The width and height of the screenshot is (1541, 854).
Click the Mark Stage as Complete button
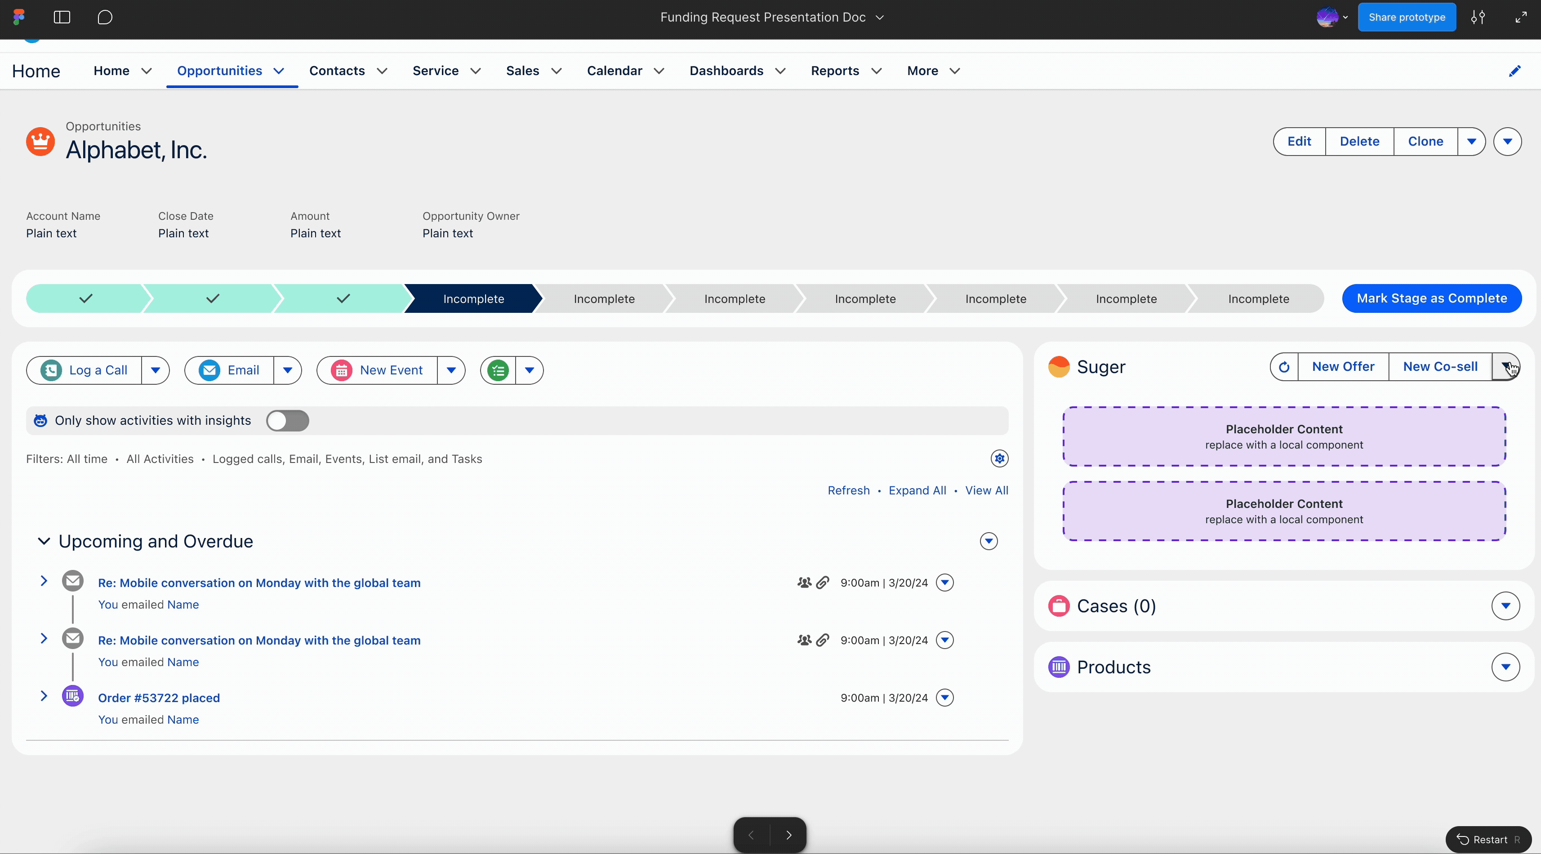pyautogui.click(x=1433, y=298)
